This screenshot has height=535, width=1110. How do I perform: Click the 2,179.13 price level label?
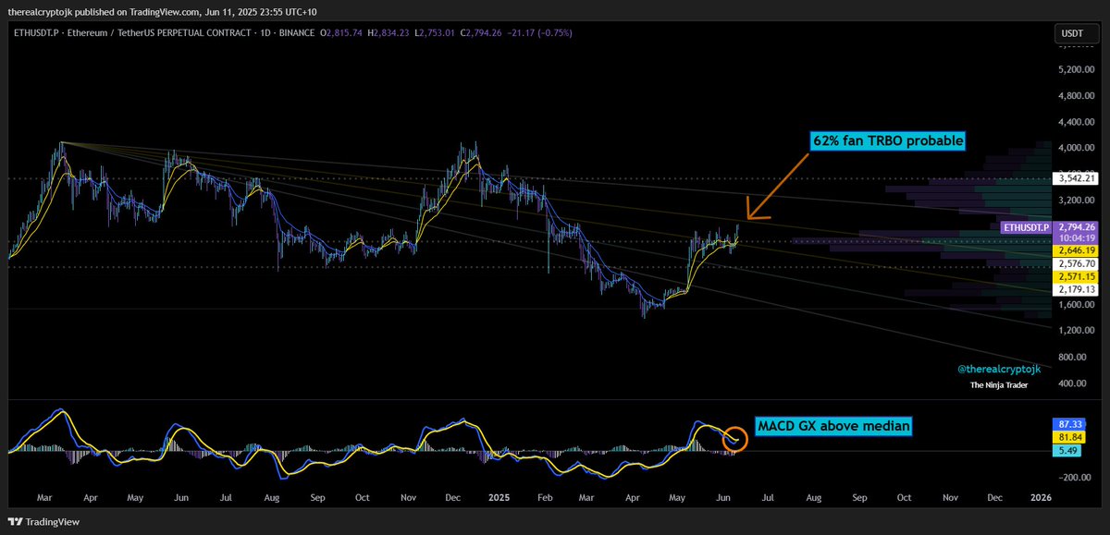coord(1075,289)
